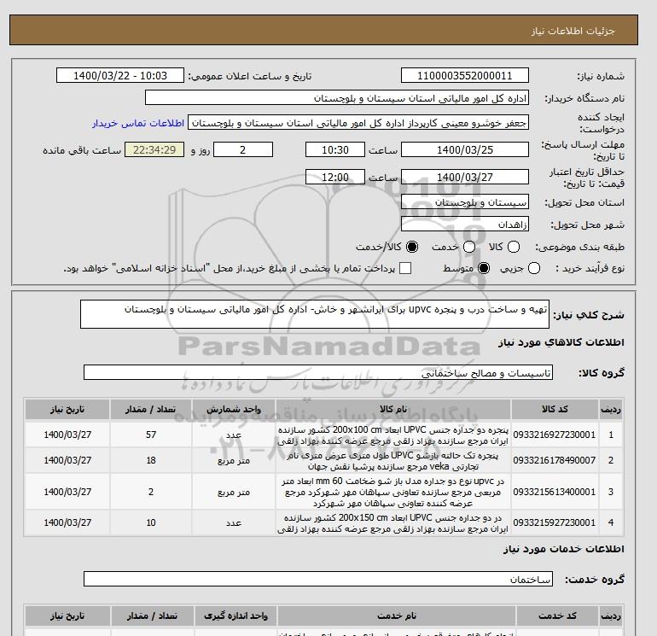The image size is (657, 636).
Task: Click the deadline time field 10:30
Action: tap(335, 150)
